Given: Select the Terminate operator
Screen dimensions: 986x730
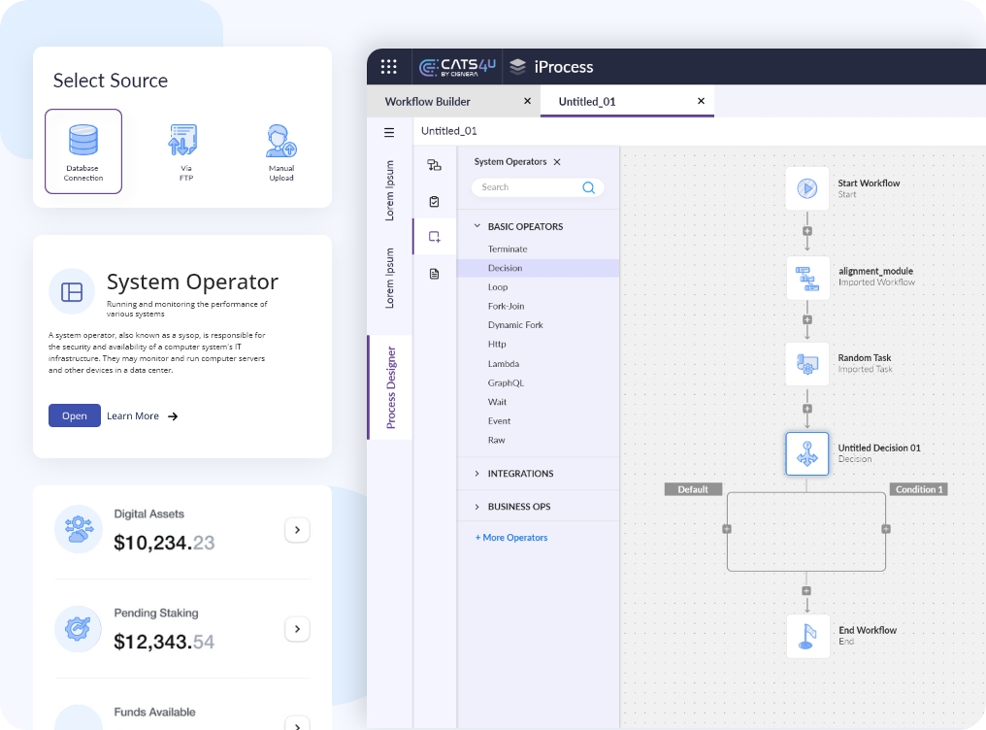Looking at the screenshot, I should pyautogui.click(x=508, y=249).
